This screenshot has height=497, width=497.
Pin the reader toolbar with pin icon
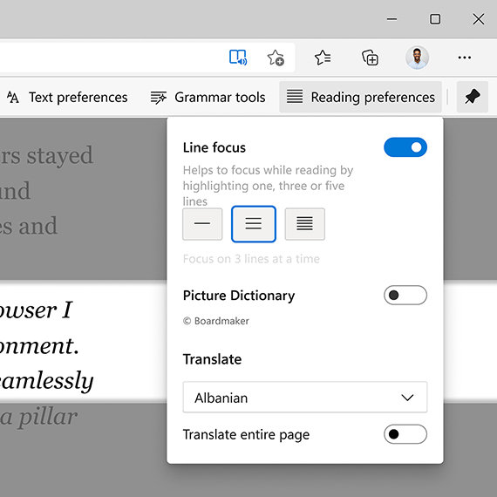pyautogui.click(x=472, y=97)
